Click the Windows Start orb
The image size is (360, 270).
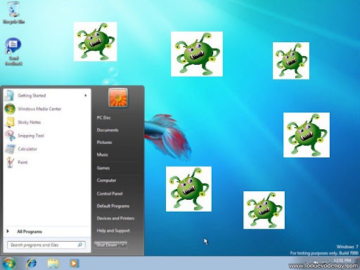click(x=9, y=263)
